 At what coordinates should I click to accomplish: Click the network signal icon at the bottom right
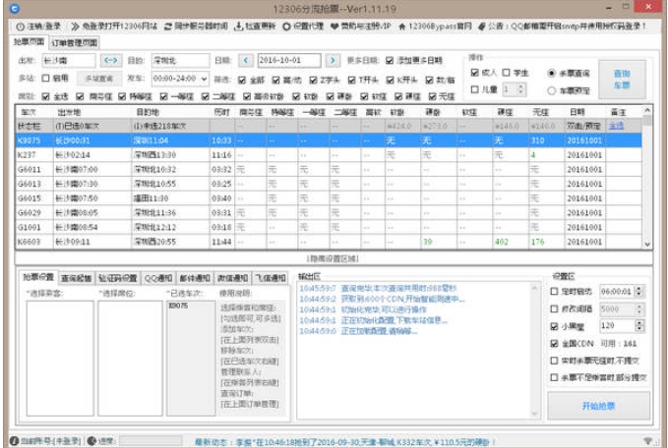point(648,441)
